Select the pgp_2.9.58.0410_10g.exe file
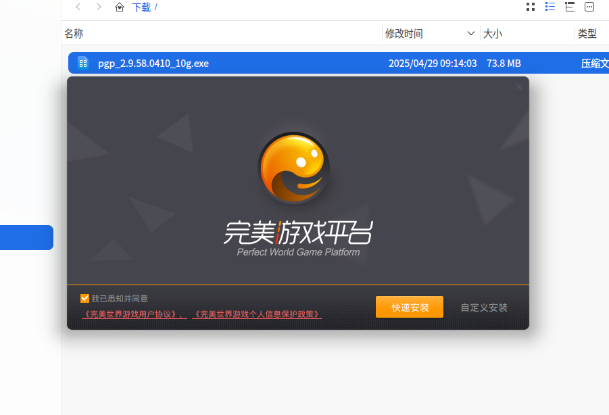Image resolution: width=609 pixels, height=415 pixels. (338, 63)
